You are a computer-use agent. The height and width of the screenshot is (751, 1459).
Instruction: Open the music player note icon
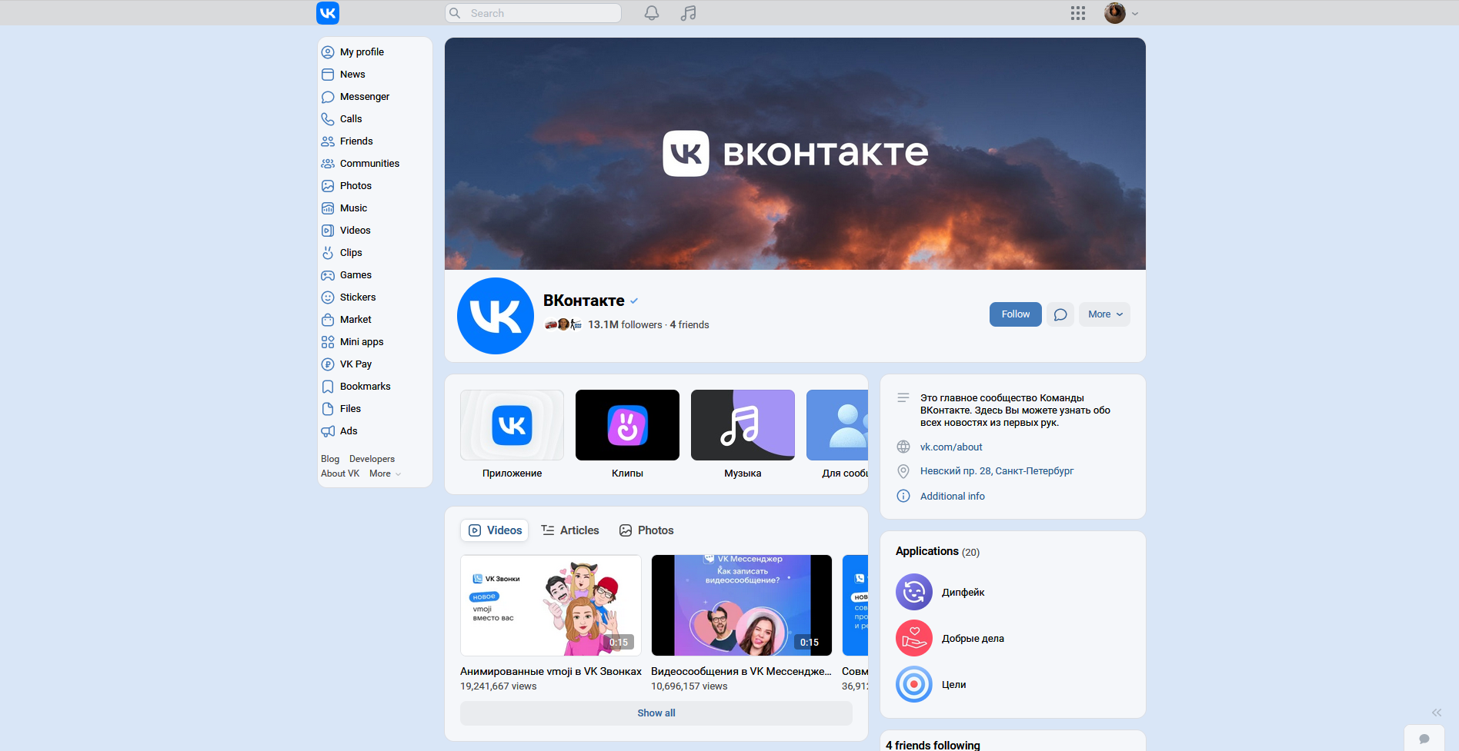click(x=689, y=13)
